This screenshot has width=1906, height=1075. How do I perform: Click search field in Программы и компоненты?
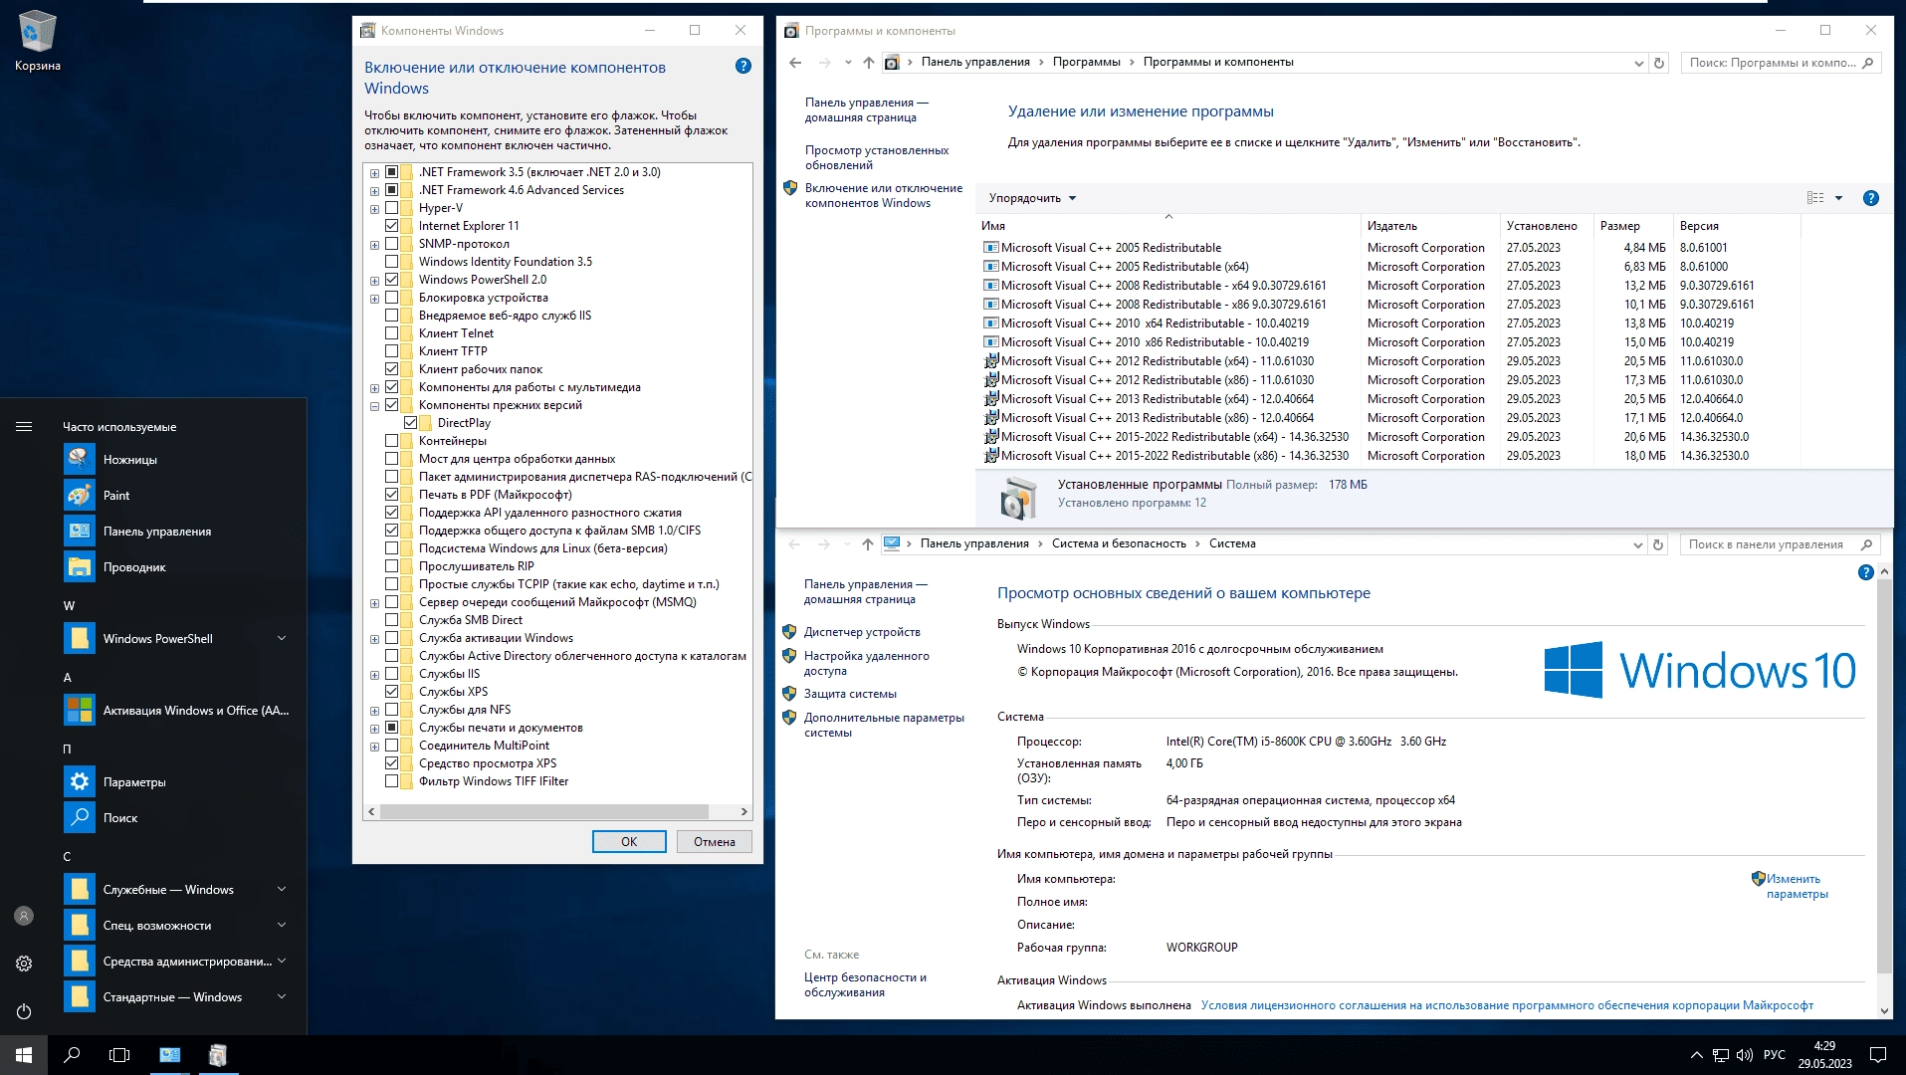point(1781,63)
